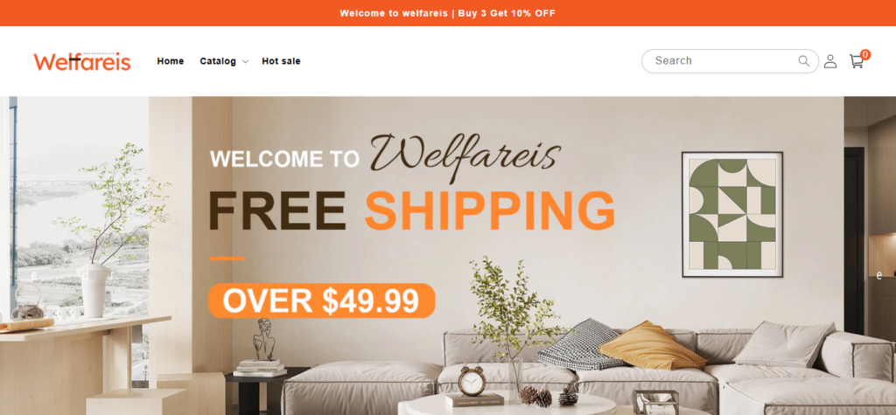896x415 pixels.
Task: Open the shopping cart icon
Action: 856,61
